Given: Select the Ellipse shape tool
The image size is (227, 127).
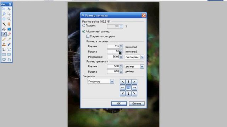Looking at the screenshot, I should tap(4, 59).
